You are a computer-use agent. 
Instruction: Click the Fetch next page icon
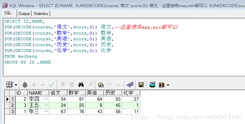[63, 85]
